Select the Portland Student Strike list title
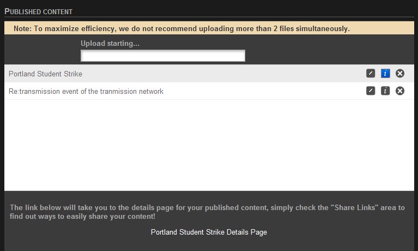The height and width of the screenshot is (251, 418). 45,74
